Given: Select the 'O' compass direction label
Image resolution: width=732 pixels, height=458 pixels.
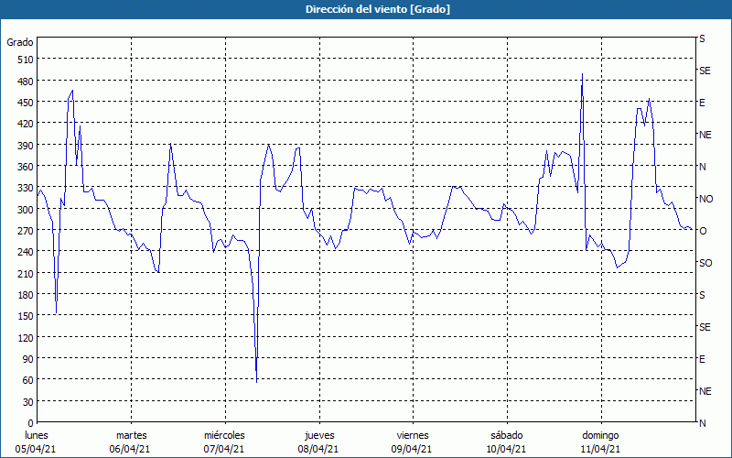Looking at the screenshot, I should pos(702,231).
